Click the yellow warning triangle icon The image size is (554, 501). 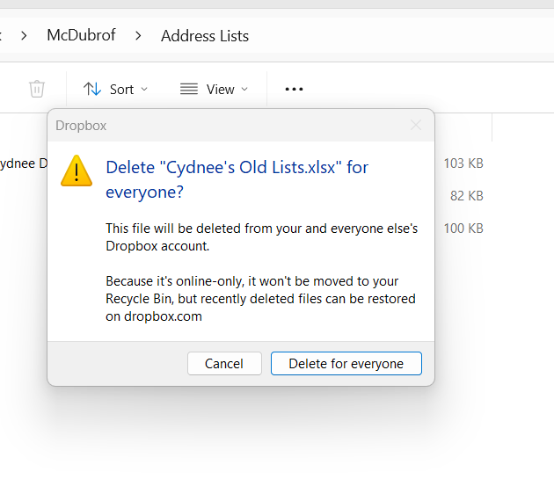pos(77,170)
